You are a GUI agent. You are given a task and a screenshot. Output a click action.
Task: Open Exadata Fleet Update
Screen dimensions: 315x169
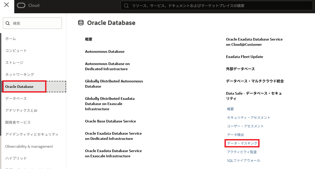point(244,57)
